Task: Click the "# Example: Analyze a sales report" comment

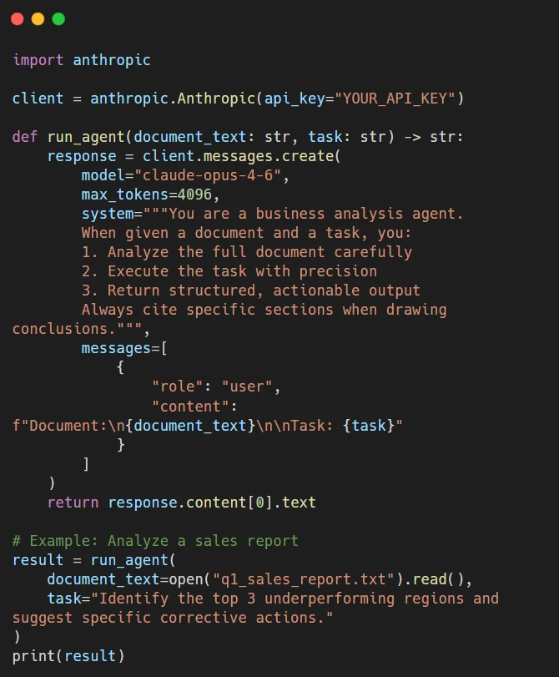Action: (x=155, y=541)
